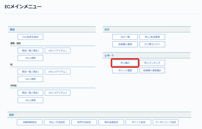Open ポイント履歴
This screenshot has width=202, height=129.
point(125,70)
